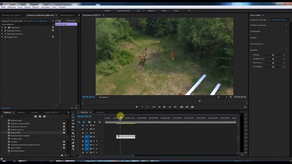Show more workspaces overflow arrow
Screen dimensions: 292x164
point(189,10)
